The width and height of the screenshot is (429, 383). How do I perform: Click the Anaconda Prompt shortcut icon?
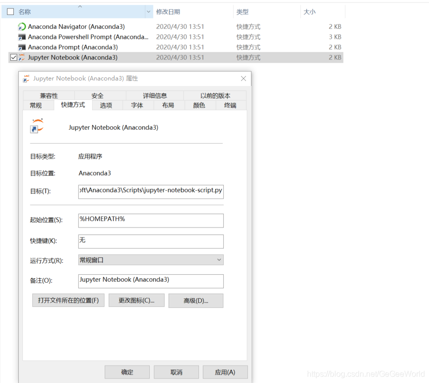click(22, 47)
